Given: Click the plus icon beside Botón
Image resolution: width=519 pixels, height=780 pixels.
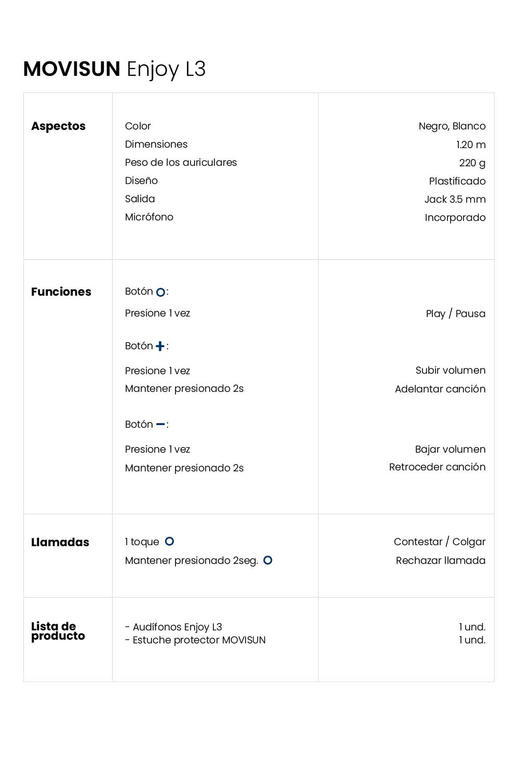Looking at the screenshot, I should click(160, 346).
